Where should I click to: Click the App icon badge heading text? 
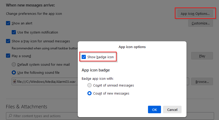point(96,70)
